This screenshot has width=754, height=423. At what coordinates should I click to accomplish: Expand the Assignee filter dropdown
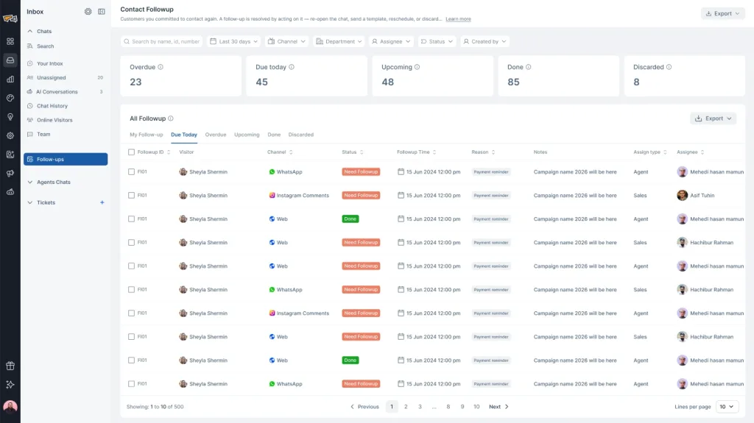pyautogui.click(x=392, y=41)
